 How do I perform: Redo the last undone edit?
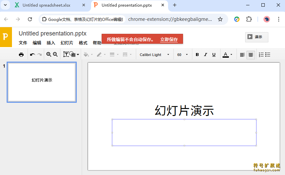(x=39, y=55)
